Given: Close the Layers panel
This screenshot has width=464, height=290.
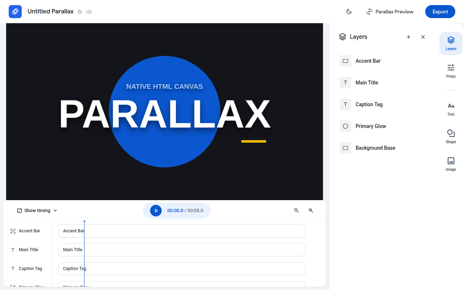Looking at the screenshot, I should 423,37.
